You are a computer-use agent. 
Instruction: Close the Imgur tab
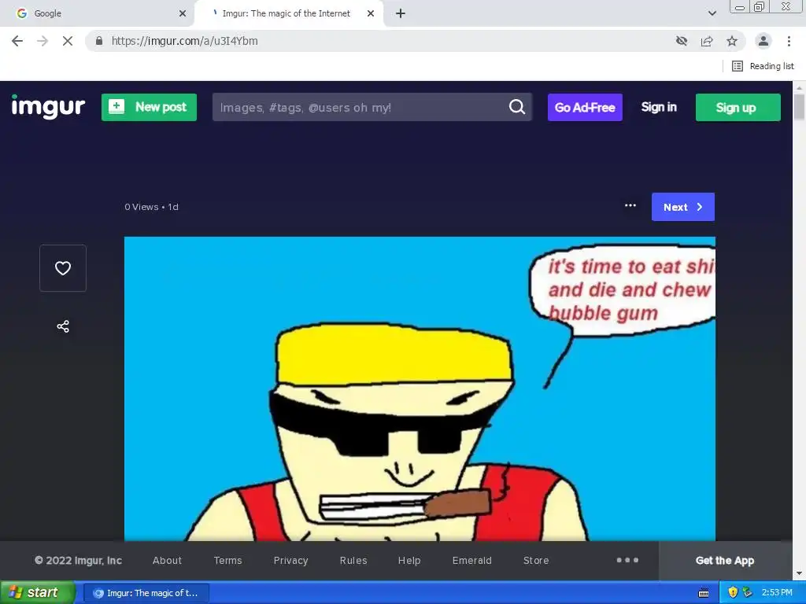coord(371,13)
